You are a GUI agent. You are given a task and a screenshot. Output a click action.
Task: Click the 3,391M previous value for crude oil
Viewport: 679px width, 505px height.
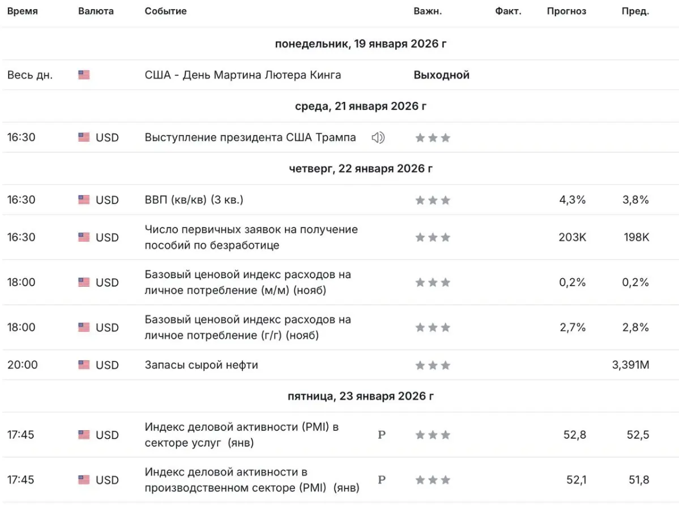pyautogui.click(x=630, y=365)
